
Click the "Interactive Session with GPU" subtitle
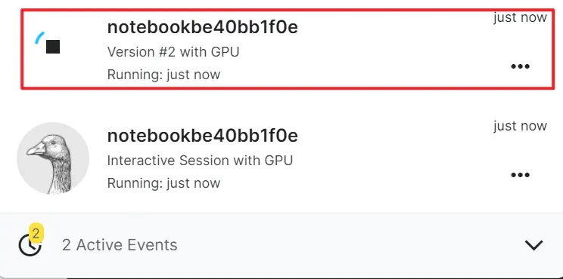tap(200, 161)
